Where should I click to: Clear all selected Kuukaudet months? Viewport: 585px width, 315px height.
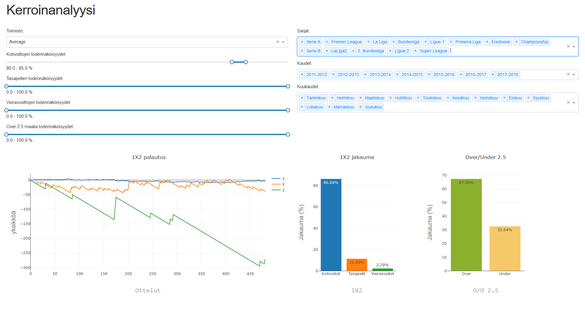point(568,103)
